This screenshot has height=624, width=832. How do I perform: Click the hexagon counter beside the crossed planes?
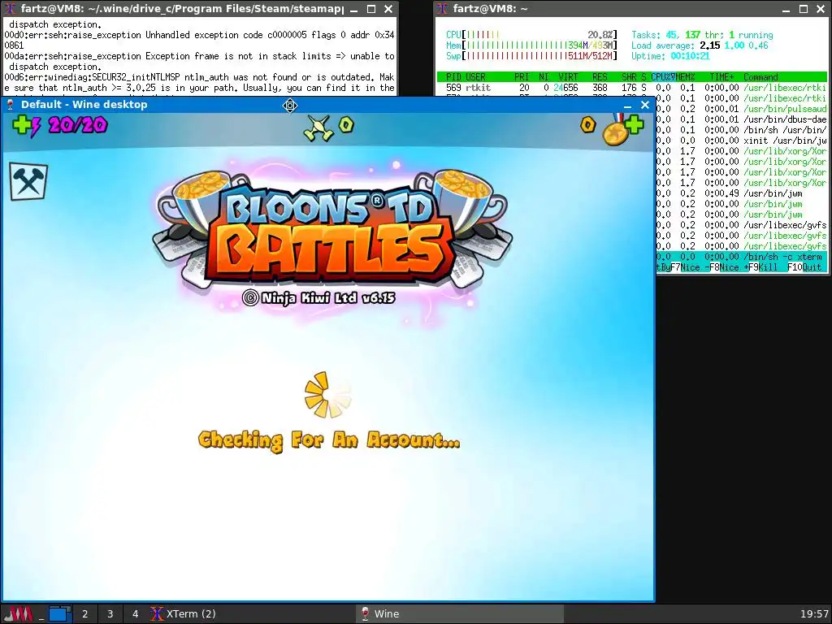point(346,125)
